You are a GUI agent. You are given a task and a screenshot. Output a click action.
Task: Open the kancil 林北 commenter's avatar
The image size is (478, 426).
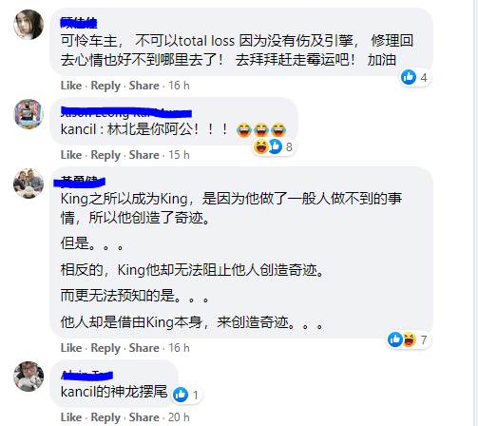click(x=29, y=114)
